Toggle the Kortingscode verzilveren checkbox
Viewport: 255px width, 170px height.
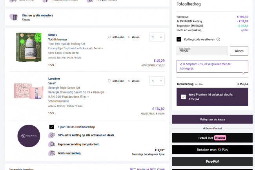click(179, 39)
